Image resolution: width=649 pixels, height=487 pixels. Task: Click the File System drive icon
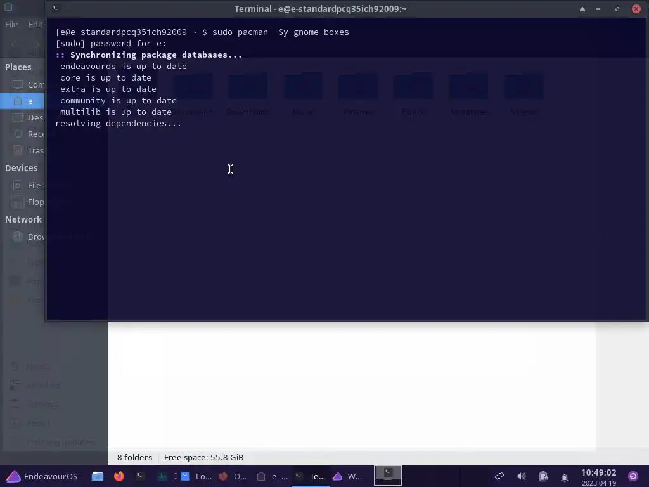(x=17, y=186)
